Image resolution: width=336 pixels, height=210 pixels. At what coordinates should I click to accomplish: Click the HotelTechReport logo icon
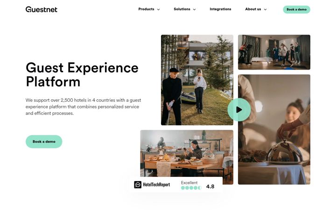coord(138,184)
